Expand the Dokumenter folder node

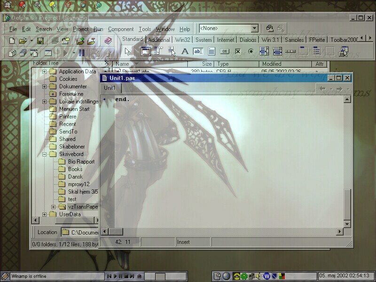[44, 86]
